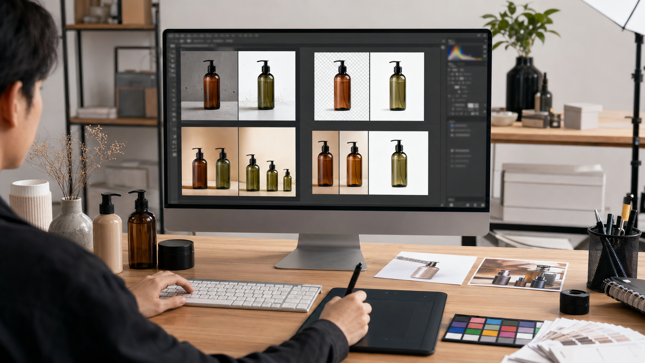Click the first highlighted options bar icon
645x363 pixels.
pyautogui.click(x=181, y=41)
